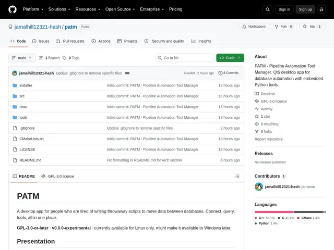Select the Code repository tab

click(18, 41)
